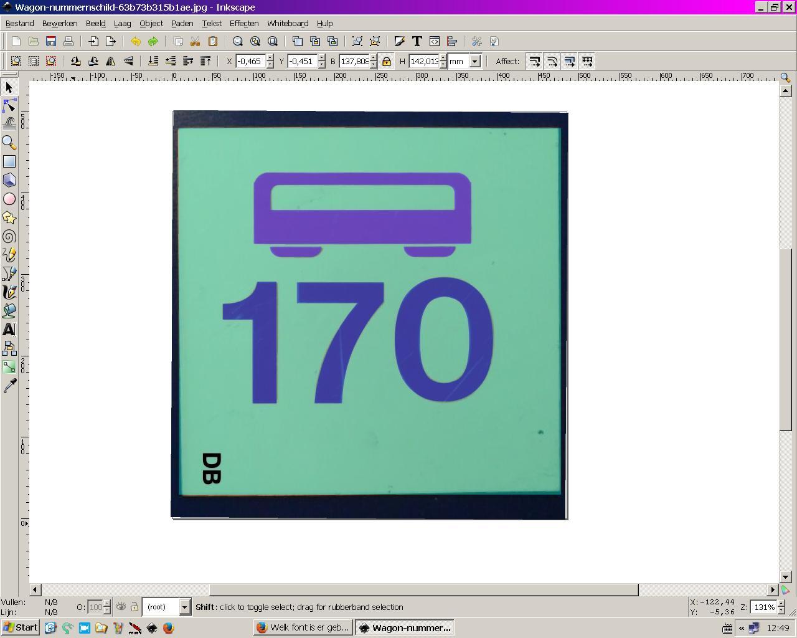Open the mm units dropdown

475,61
